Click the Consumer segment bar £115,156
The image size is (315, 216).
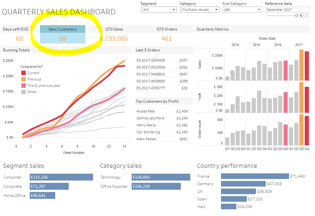[61, 177]
